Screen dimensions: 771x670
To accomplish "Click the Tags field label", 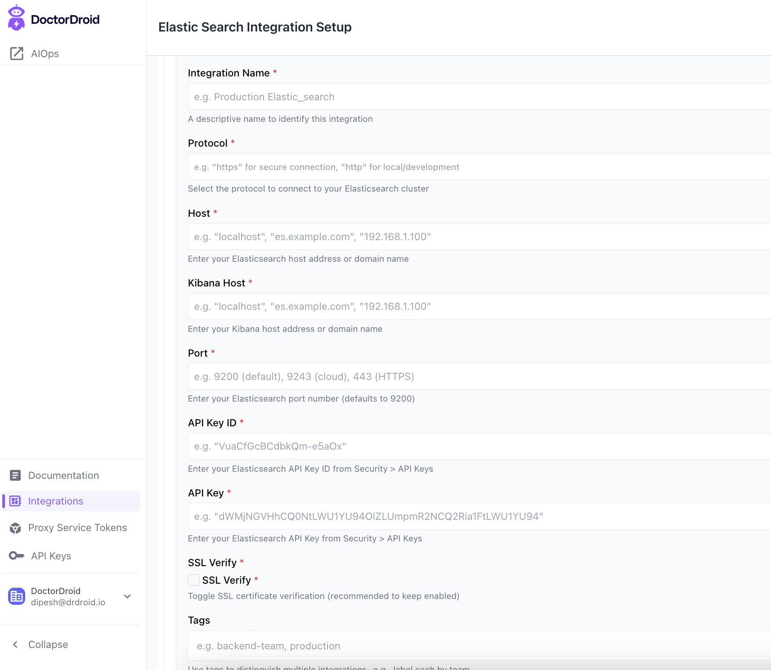I will click(199, 620).
